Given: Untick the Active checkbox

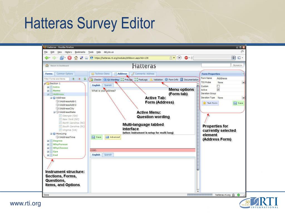Looking at the screenshot, I should point(218,90).
